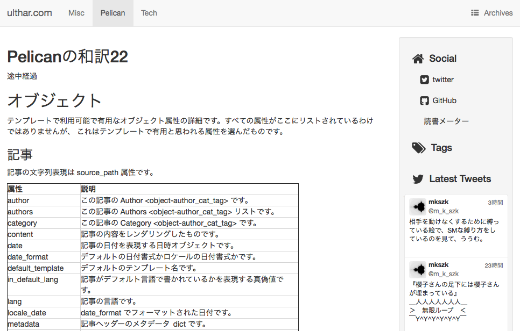The image size is (520, 331).
Task: Open the Tech category tab
Action: pyautogui.click(x=149, y=13)
